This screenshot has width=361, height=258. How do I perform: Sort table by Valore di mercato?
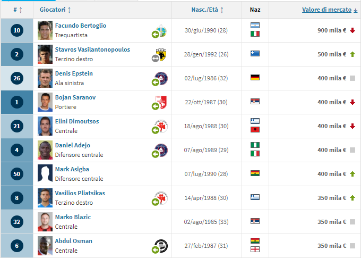[330, 10]
